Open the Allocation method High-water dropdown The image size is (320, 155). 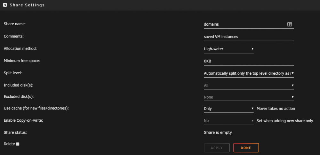(x=228, y=49)
